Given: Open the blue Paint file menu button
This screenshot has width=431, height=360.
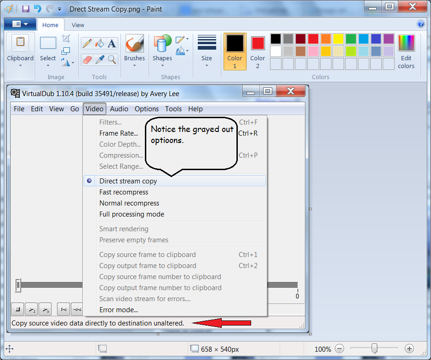Looking at the screenshot, I should pyautogui.click(x=20, y=24).
